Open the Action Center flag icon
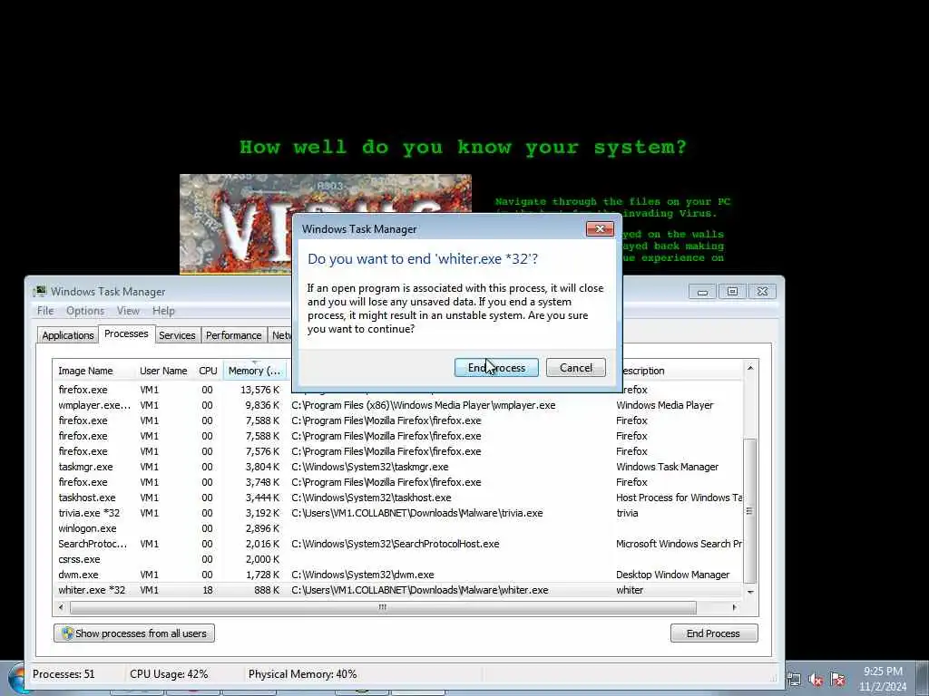This screenshot has height=696, width=929. (x=837, y=680)
